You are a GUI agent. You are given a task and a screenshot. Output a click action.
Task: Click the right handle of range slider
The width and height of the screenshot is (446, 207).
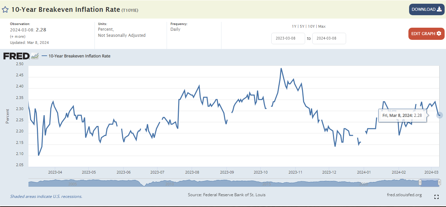tap(439, 183)
